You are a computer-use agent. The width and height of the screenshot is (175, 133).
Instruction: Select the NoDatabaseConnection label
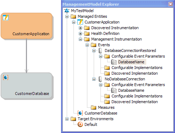(x=125, y=79)
